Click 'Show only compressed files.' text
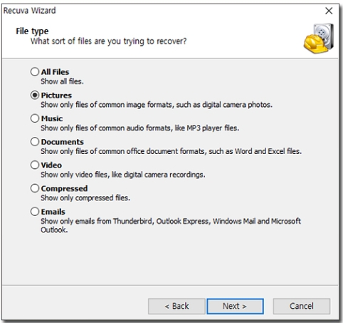343x323 pixels. 85,198
